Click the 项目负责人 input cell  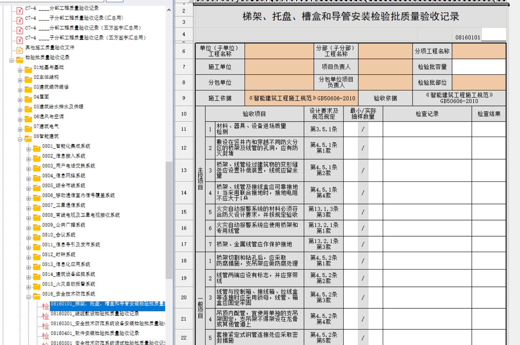click(385, 67)
